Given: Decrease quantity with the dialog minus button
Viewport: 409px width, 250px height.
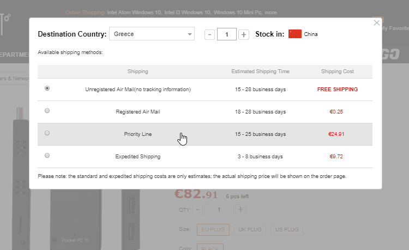Looking at the screenshot, I should click(x=209, y=34).
